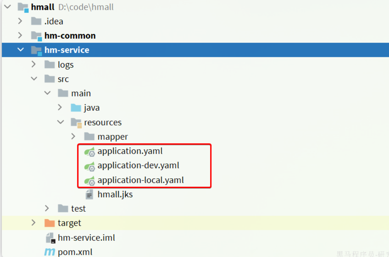Select the java label
This screenshot has height=257, width=389.
tap(92, 108)
